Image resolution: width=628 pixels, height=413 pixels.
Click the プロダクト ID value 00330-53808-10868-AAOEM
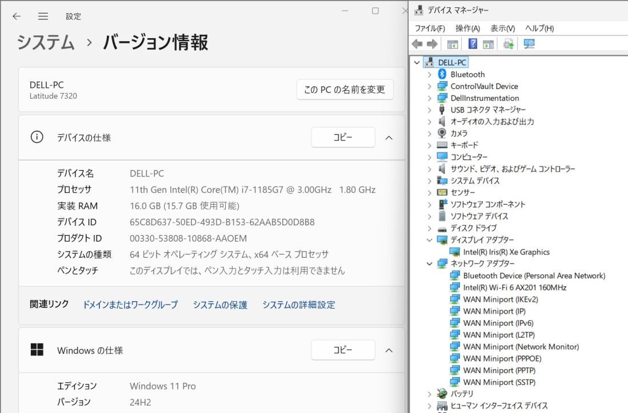[x=188, y=238]
